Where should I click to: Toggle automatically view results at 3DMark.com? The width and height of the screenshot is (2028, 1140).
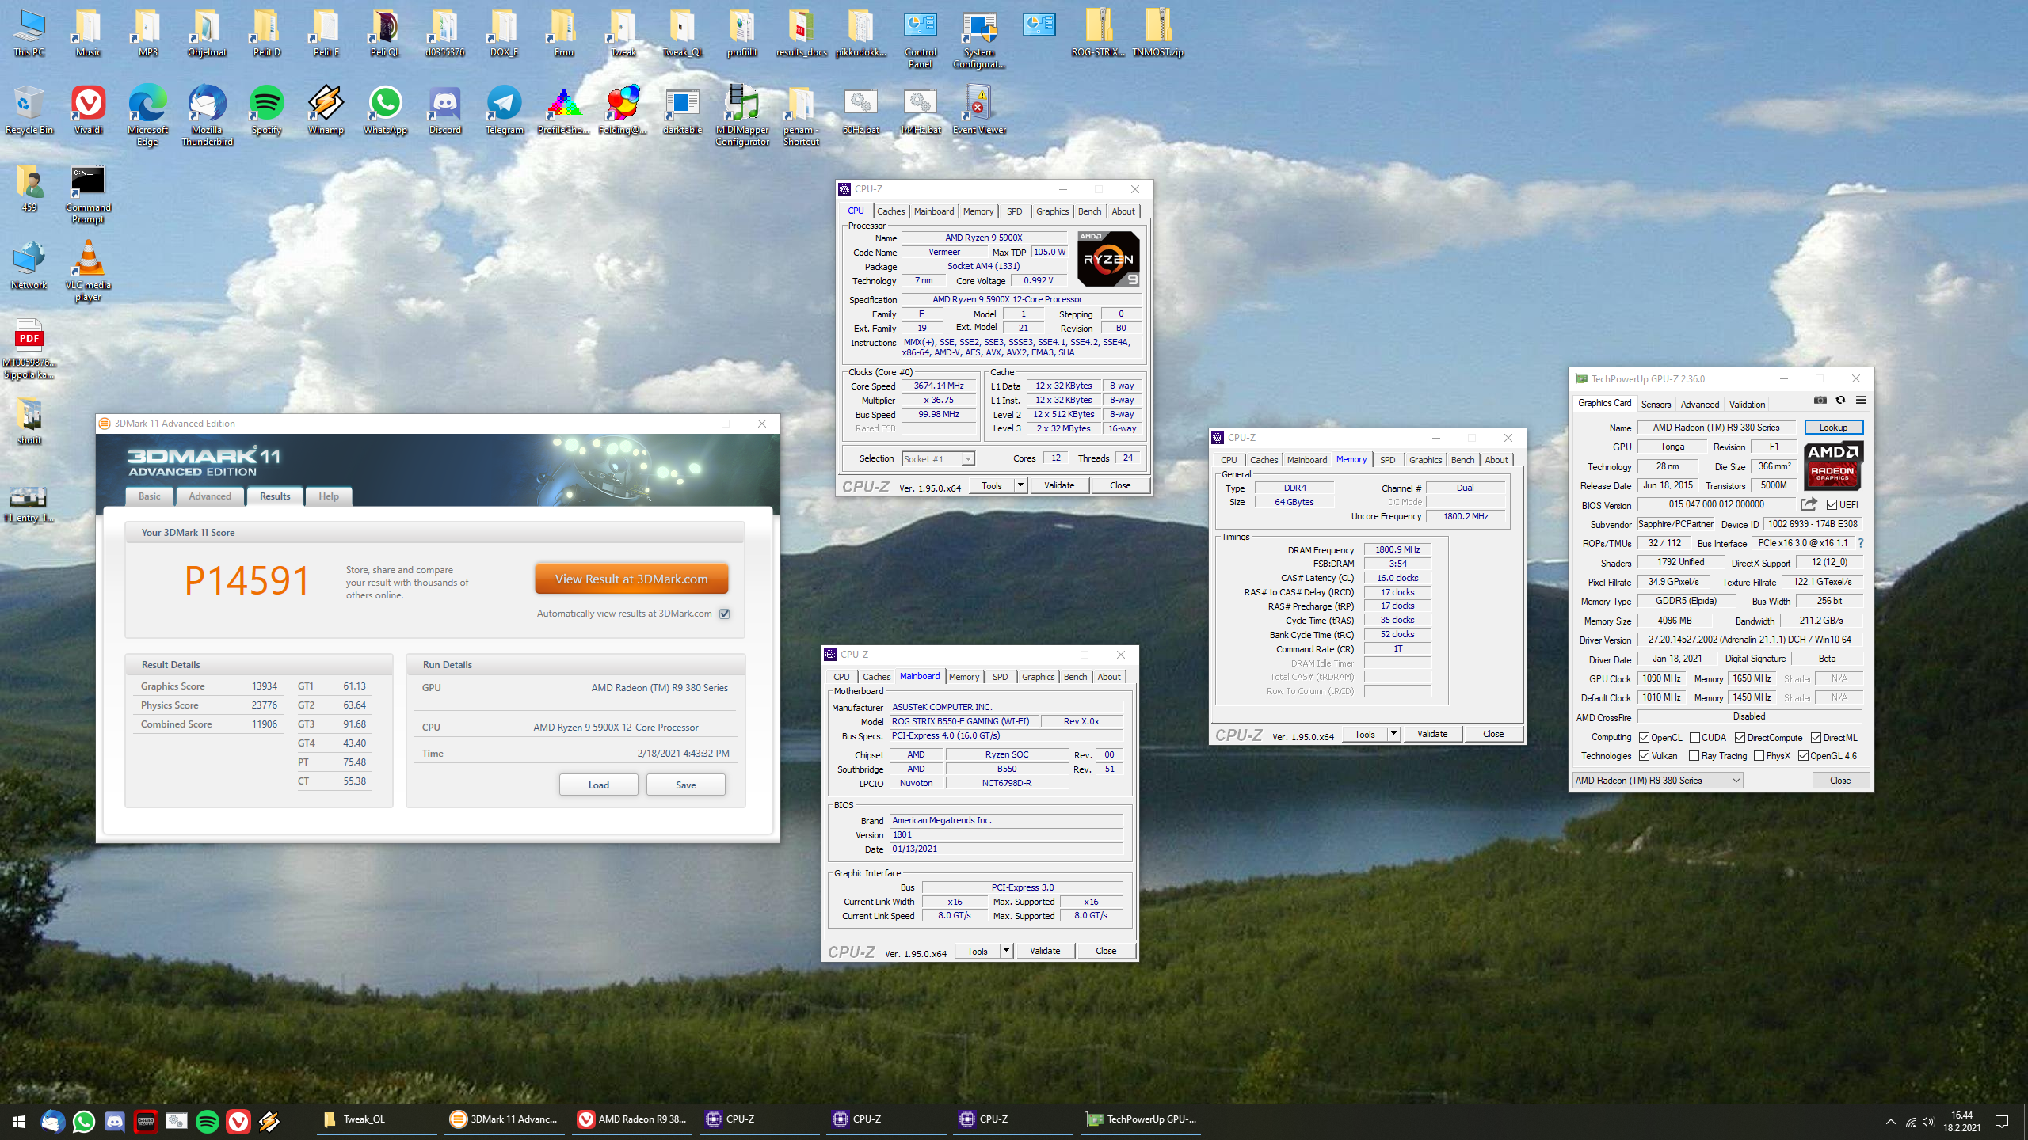pyautogui.click(x=724, y=614)
